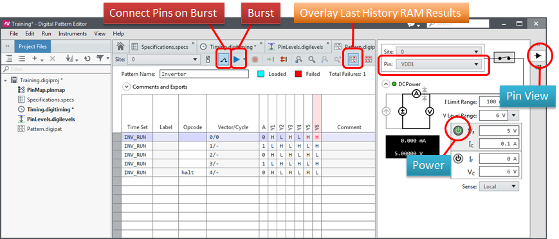Click the red record circle toolbar icon
Image resolution: width=559 pixels, height=239 pixels.
tap(255, 60)
